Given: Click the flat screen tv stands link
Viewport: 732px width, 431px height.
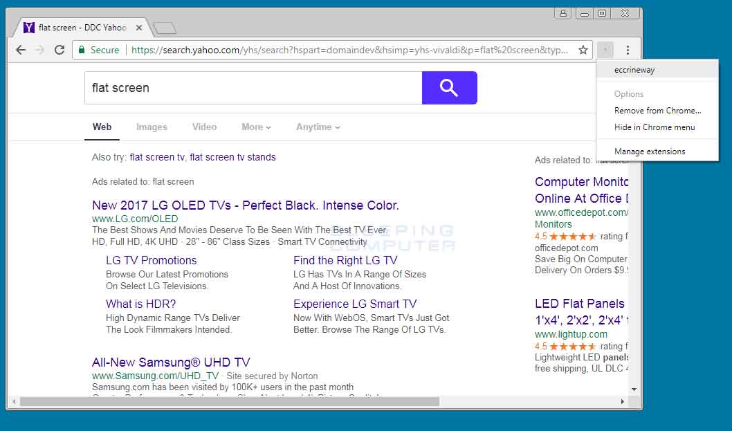Looking at the screenshot, I should [232, 157].
